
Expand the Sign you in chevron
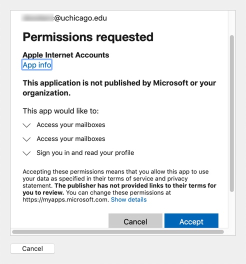(26, 153)
